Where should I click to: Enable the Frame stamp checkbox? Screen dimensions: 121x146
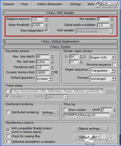pos(7,91)
